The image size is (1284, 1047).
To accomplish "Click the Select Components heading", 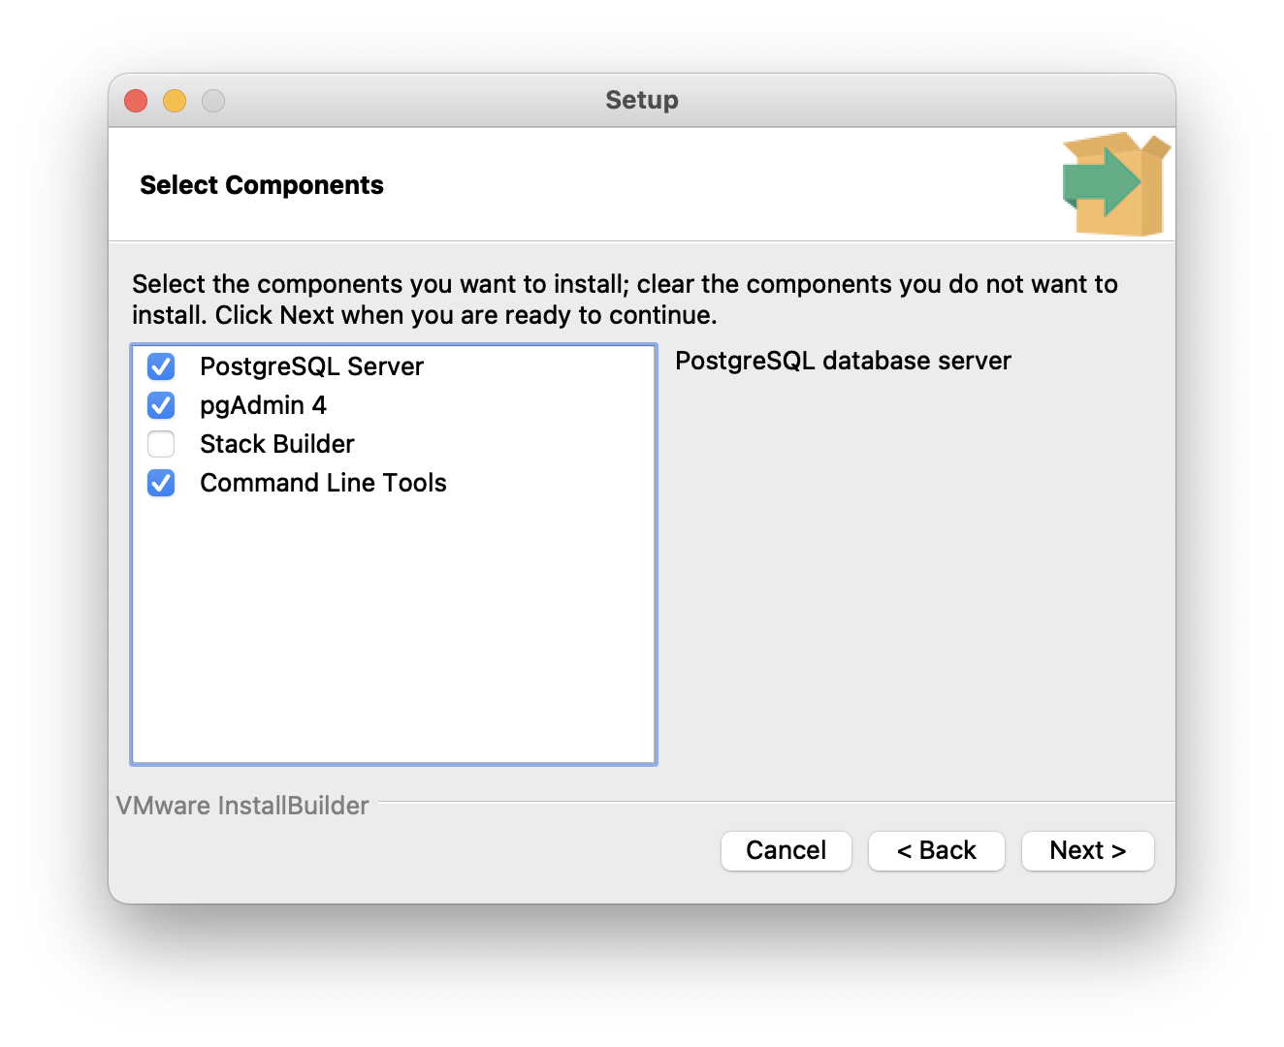I will click(262, 184).
